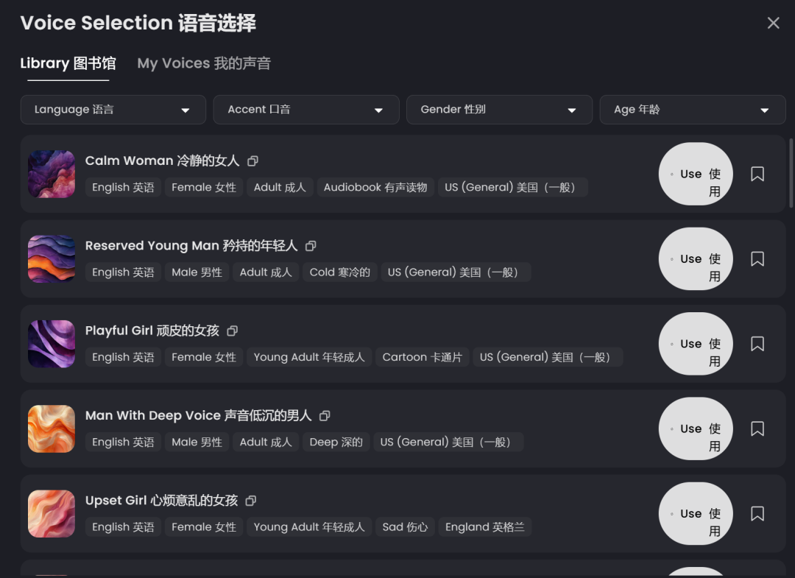795x578 pixels.
Task: Save Playful Girl voice with bookmark
Action: (x=757, y=344)
